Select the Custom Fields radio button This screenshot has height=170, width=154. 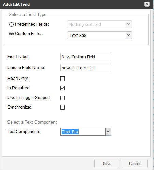[x=11, y=34]
